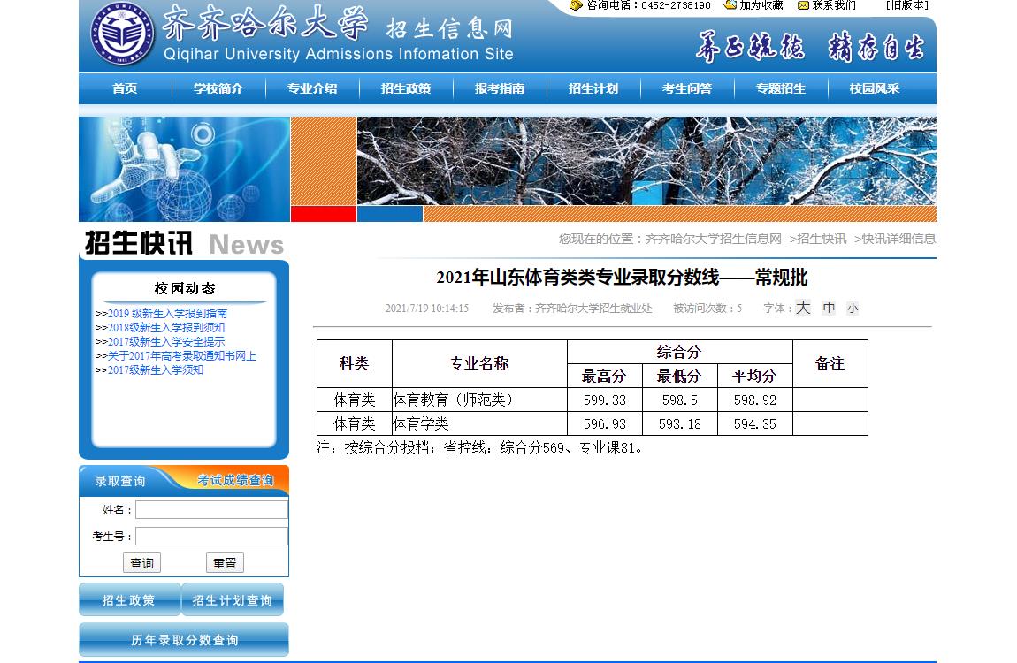Image resolution: width=1017 pixels, height=663 pixels.
Task: Click the 科类 table header
Action: click(354, 363)
